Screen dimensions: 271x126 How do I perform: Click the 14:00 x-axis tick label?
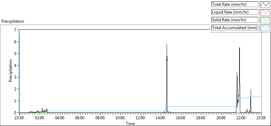161,118
